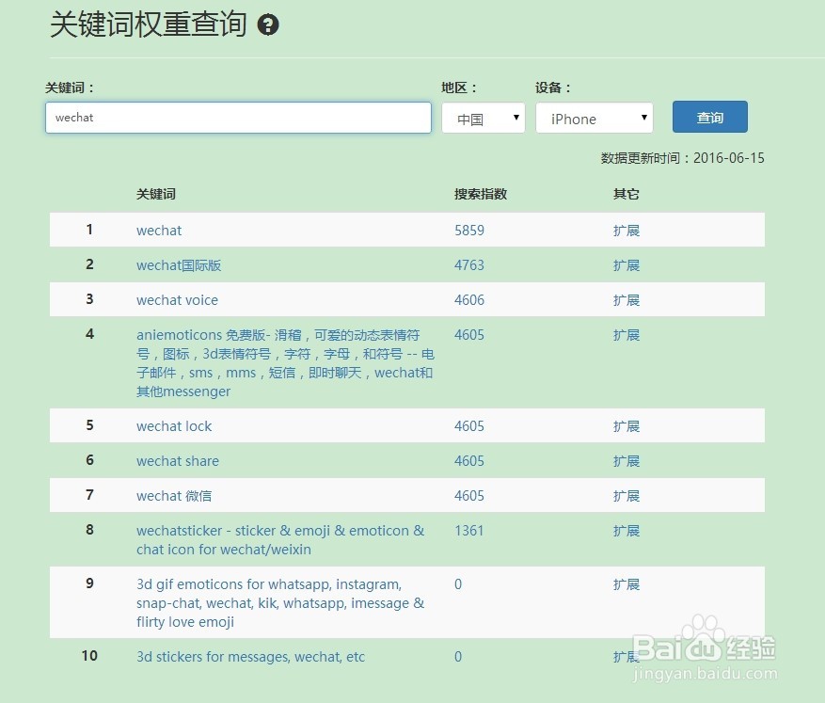
Task: Click 扩展 in the wechat 微信 row
Action: [627, 496]
